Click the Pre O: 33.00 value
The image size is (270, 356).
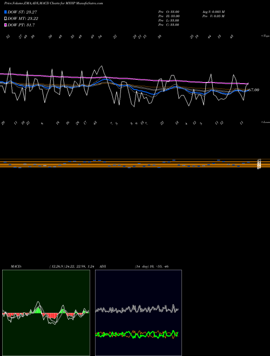tap(169, 12)
